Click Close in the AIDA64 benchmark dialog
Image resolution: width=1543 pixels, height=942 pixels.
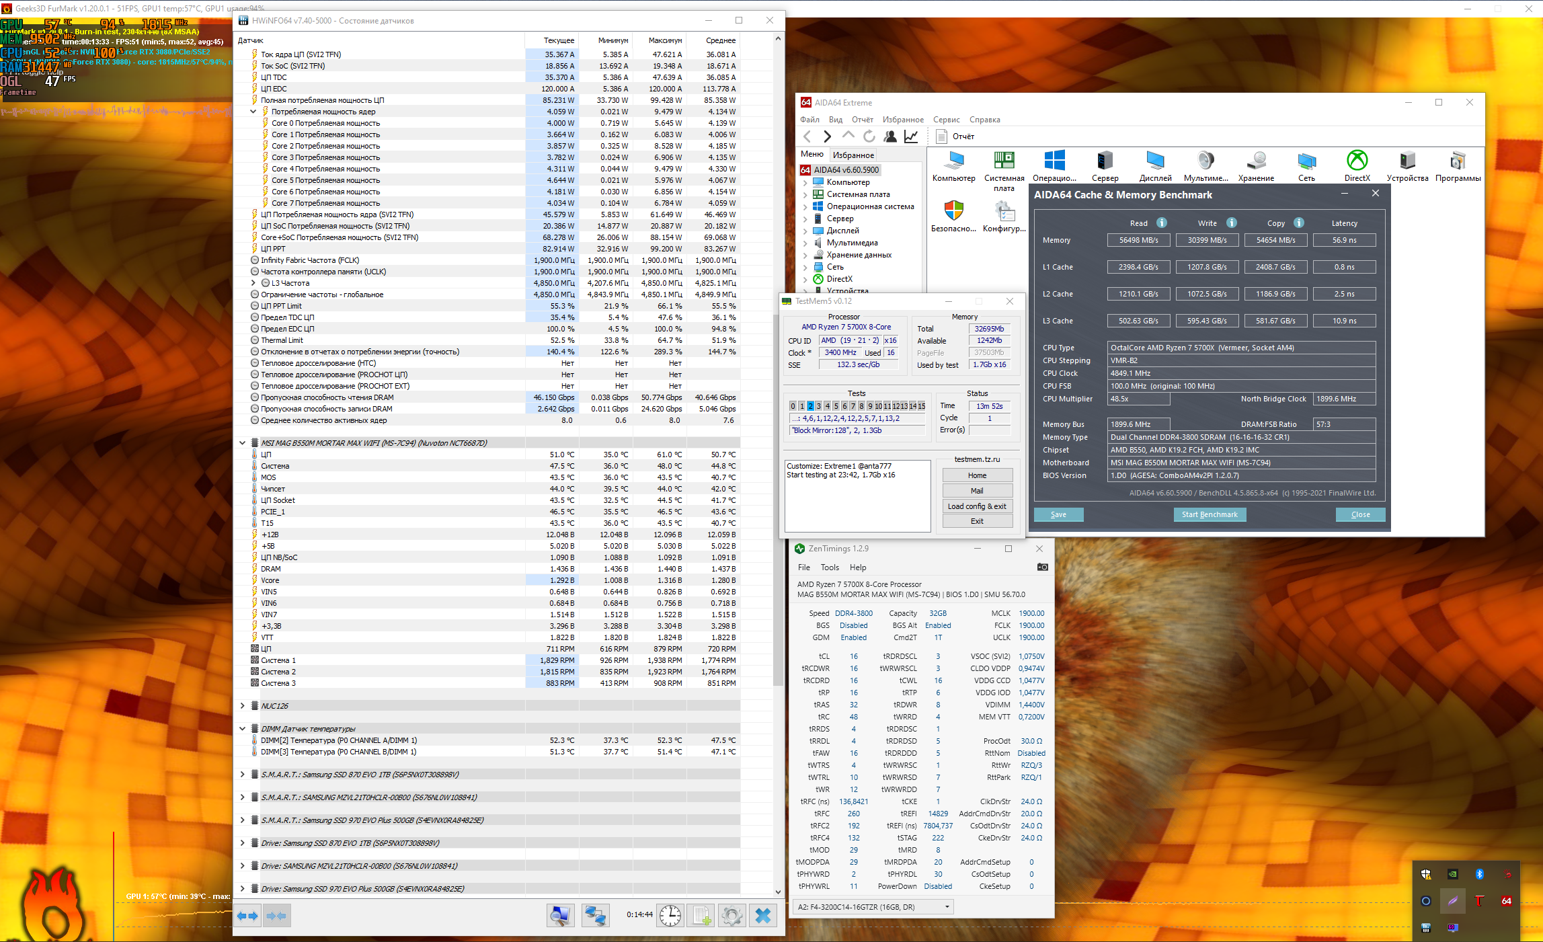pos(1361,514)
